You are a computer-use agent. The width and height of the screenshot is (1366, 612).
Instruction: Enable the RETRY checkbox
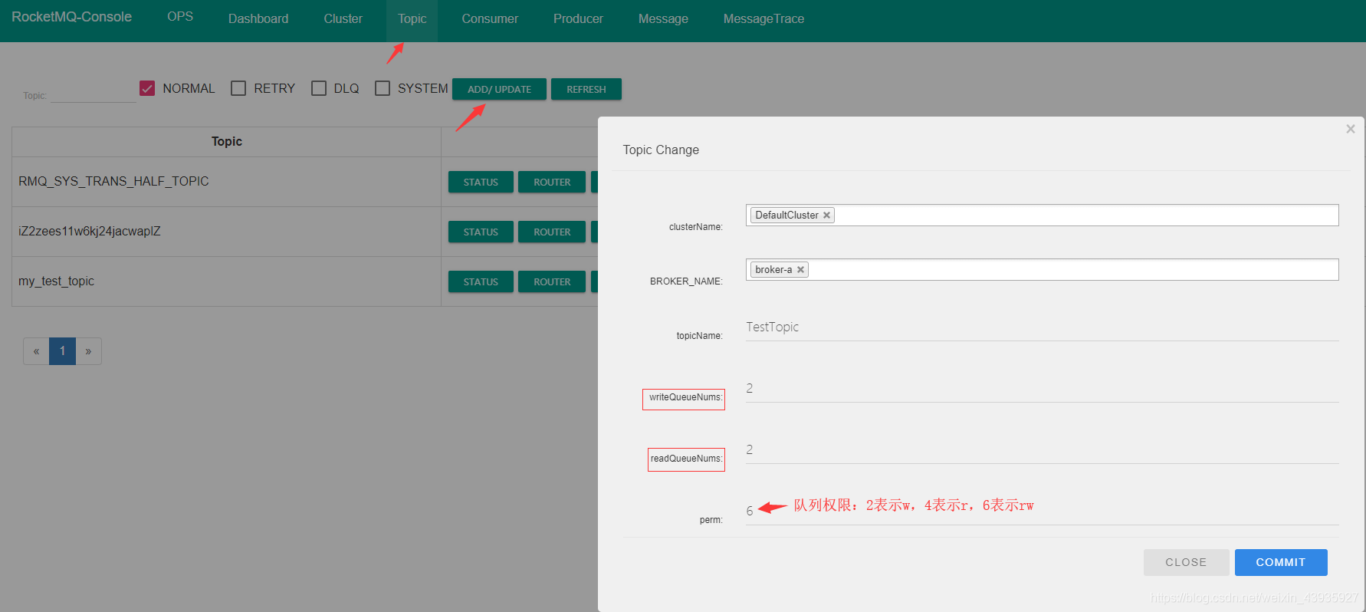(238, 89)
